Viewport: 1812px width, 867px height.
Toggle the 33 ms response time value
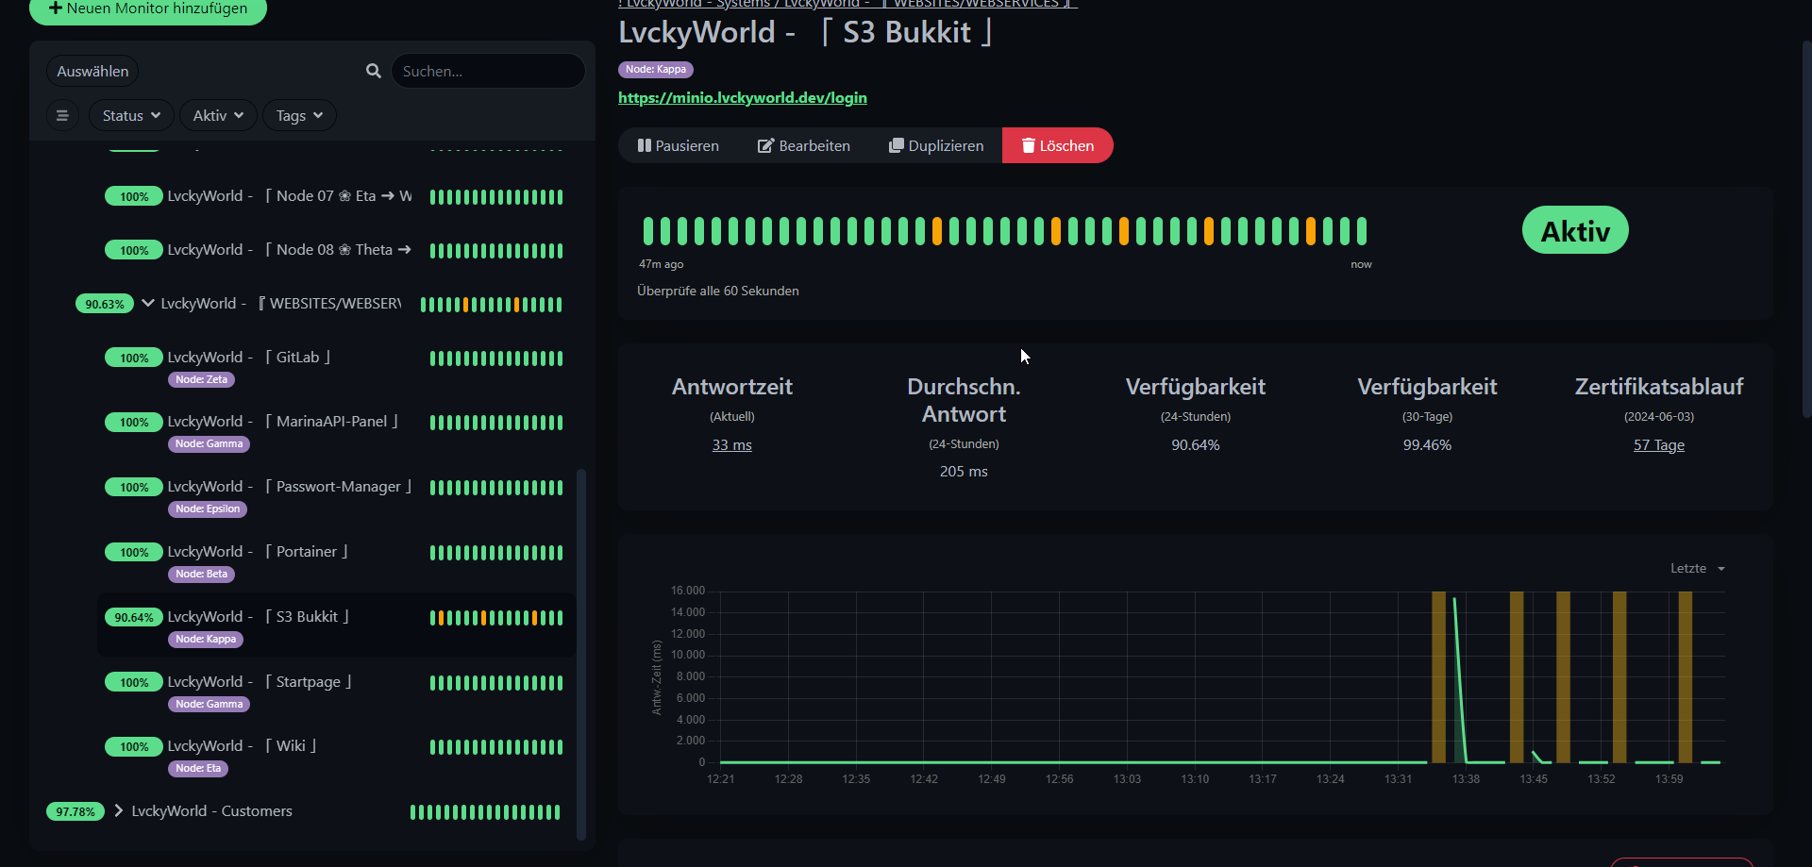coord(731,444)
